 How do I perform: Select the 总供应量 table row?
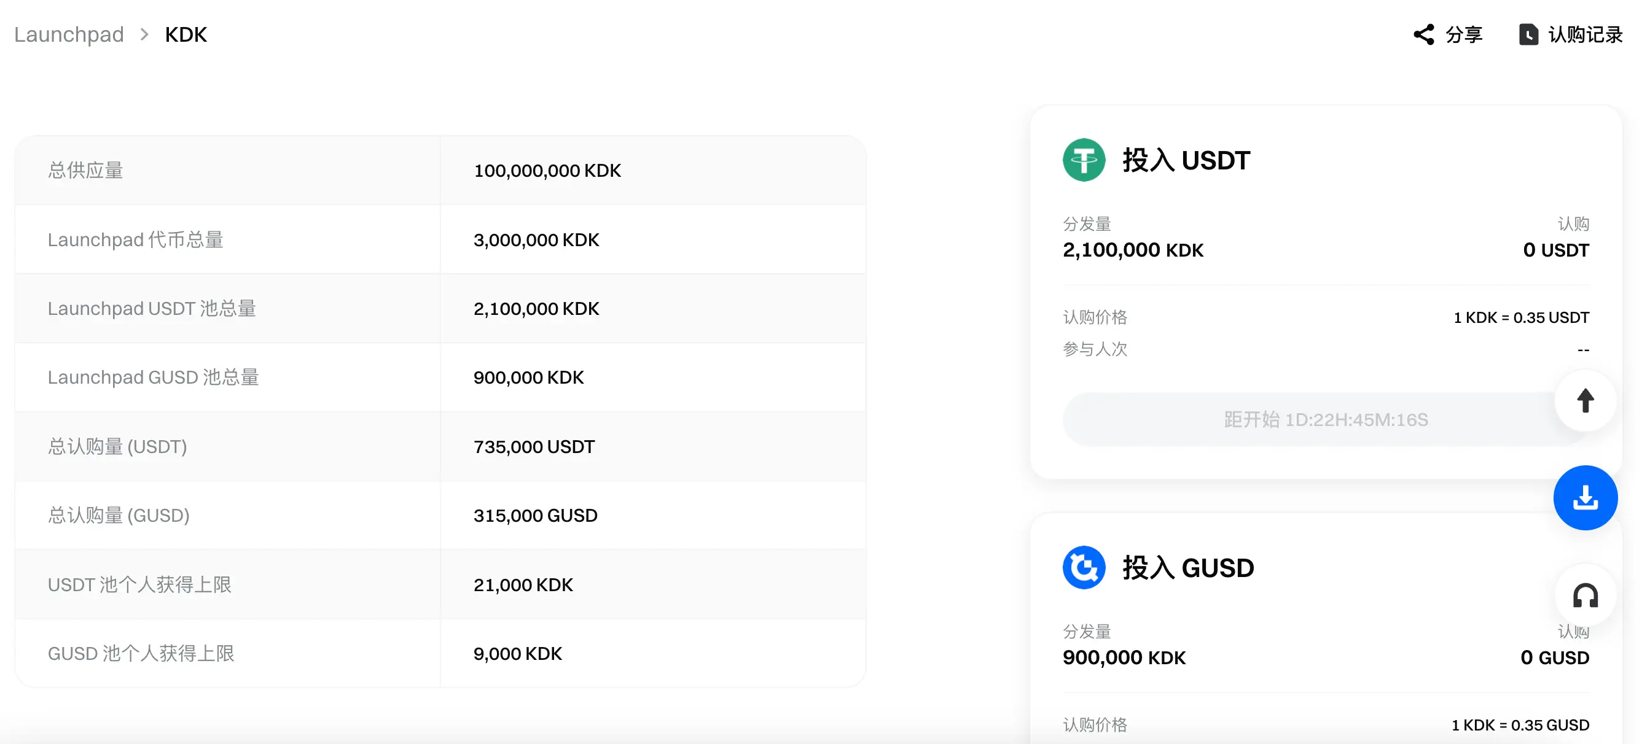(x=86, y=170)
